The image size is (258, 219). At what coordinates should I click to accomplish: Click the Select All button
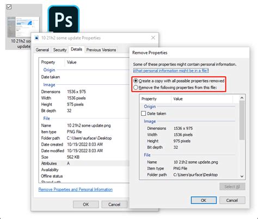[232, 186]
